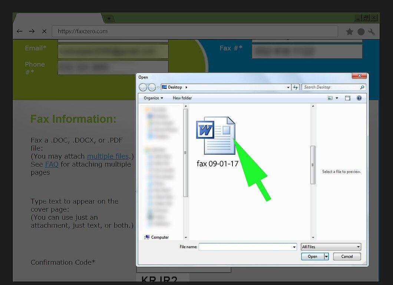
Task: Expand the Organize menu
Action: coord(153,98)
